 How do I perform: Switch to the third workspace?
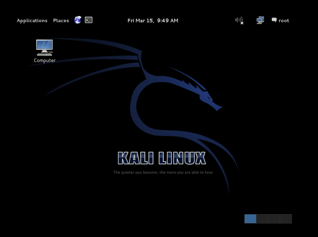pos(274,219)
